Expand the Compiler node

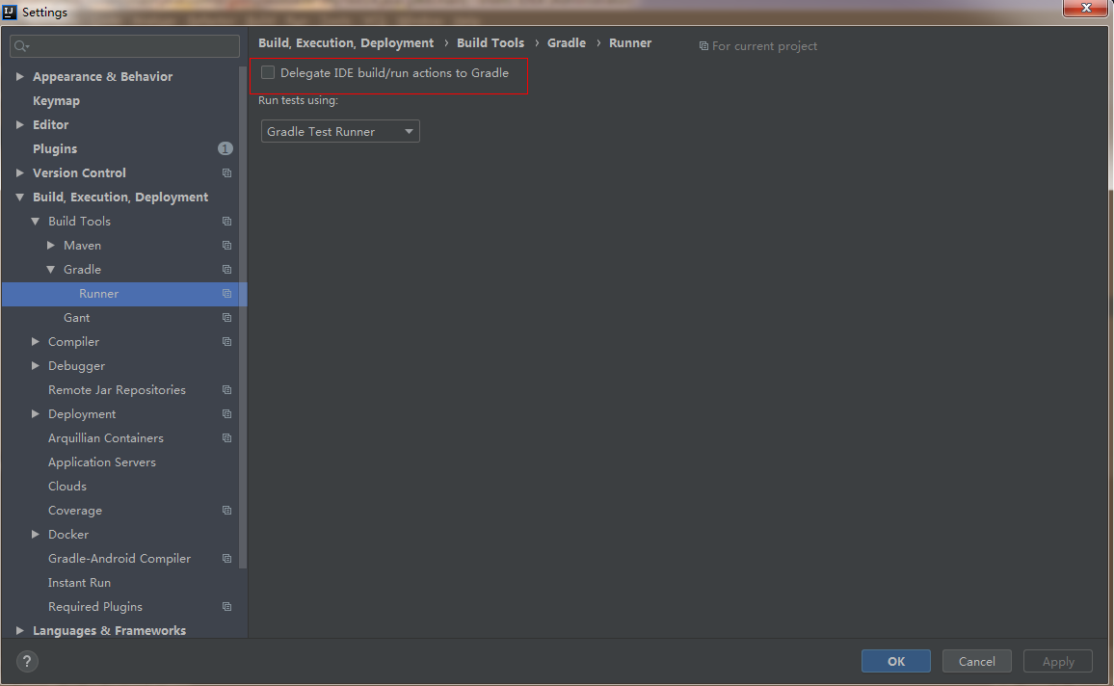[36, 342]
